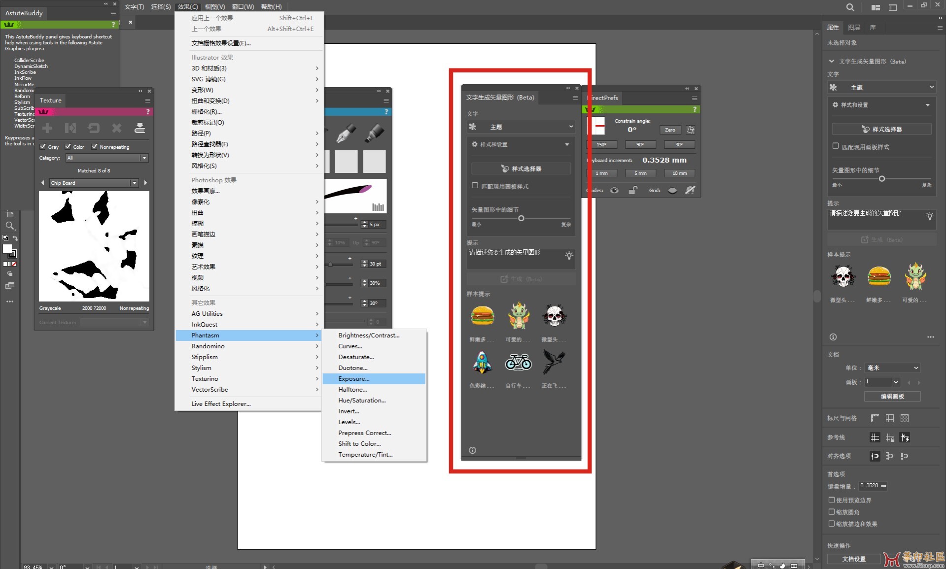Click info icon at floating panel bottom
The image size is (946, 569).
point(472,450)
